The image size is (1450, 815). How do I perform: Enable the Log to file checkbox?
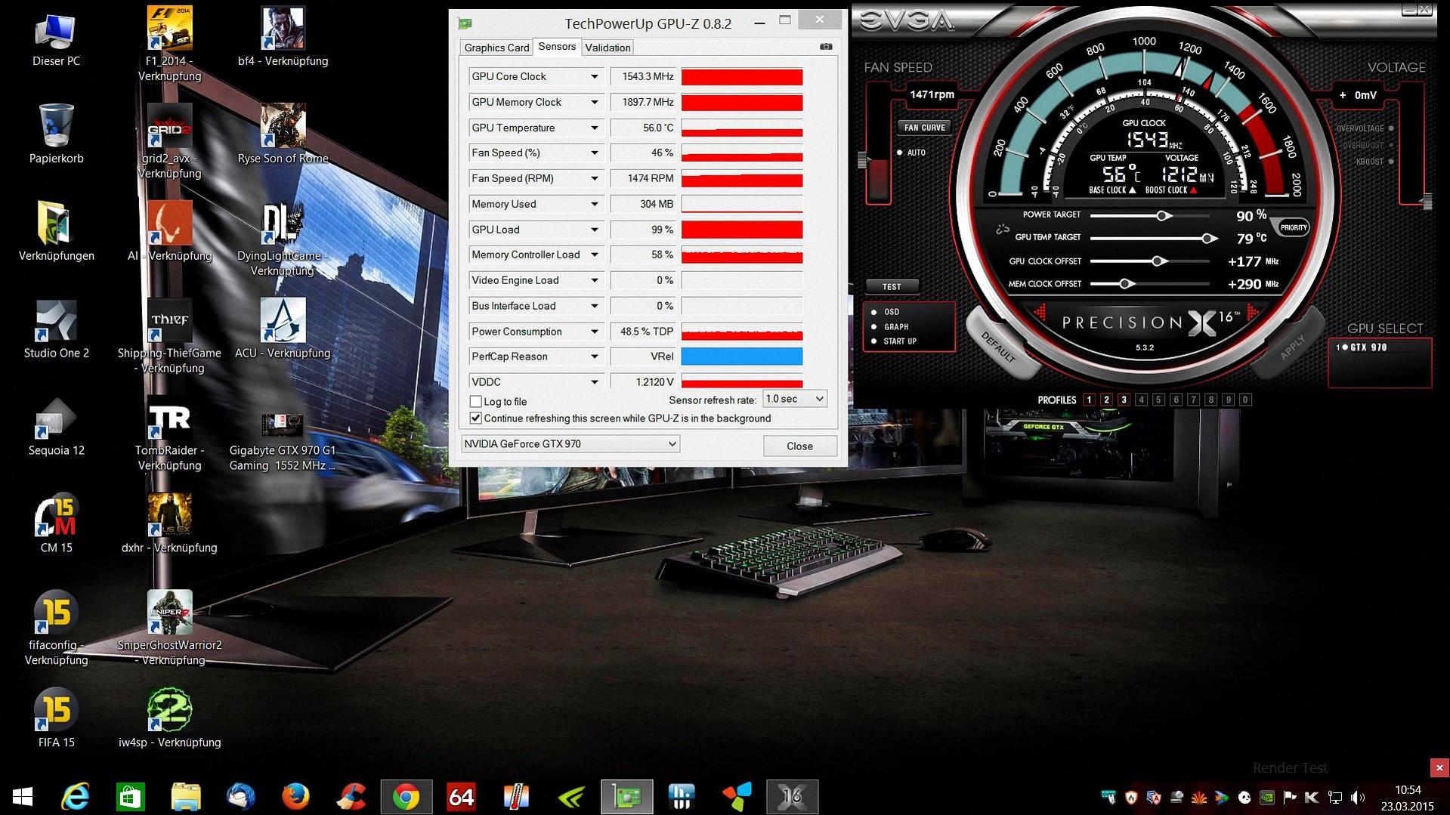pyautogui.click(x=475, y=402)
